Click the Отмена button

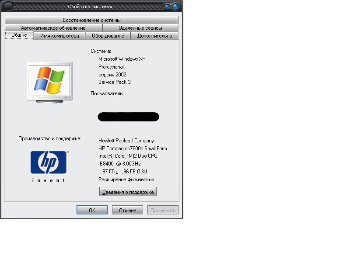pos(128,210)
